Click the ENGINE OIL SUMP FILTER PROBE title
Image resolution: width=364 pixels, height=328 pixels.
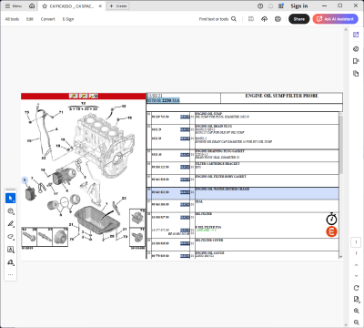pyautogui.click(x=281, y=96)
